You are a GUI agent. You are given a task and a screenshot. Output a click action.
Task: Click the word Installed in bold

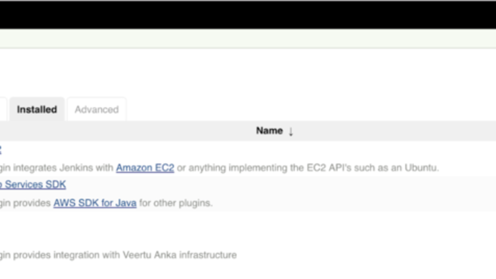coord(36,110)
